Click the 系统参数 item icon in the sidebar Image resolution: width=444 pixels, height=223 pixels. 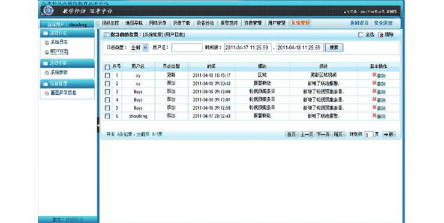pyautogui.click(x=47, y=73)
